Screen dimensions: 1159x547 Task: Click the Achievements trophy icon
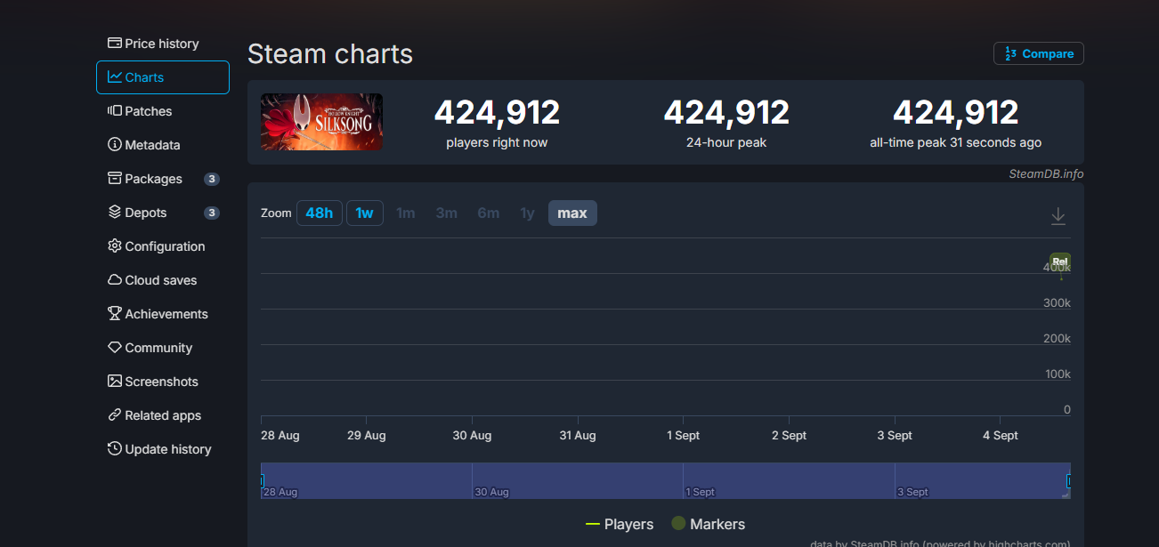115,314
